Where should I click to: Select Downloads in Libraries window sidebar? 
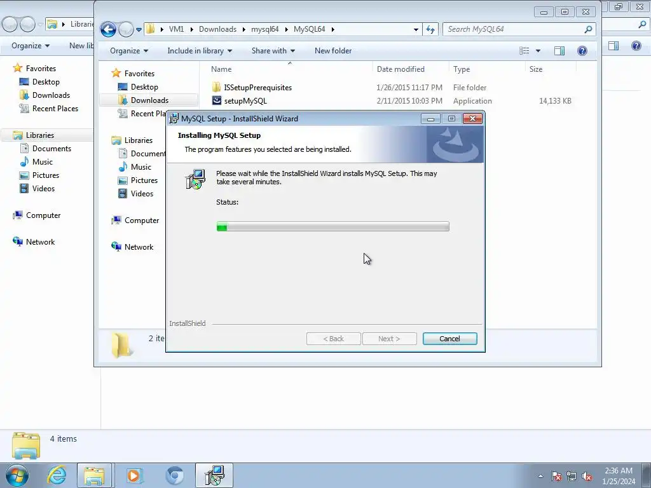51,95
